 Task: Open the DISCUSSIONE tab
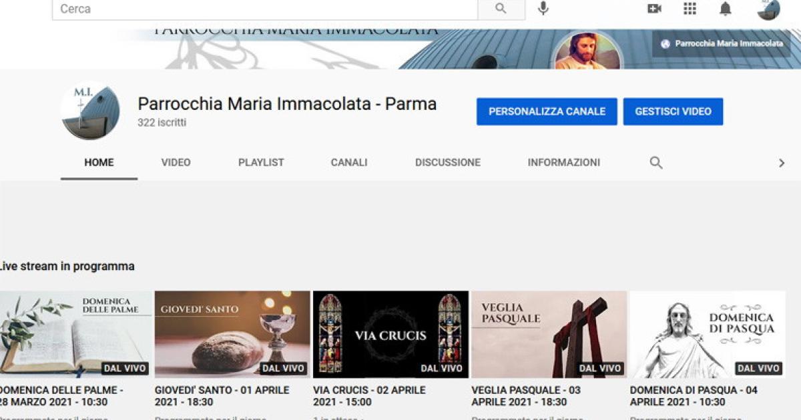448,163
